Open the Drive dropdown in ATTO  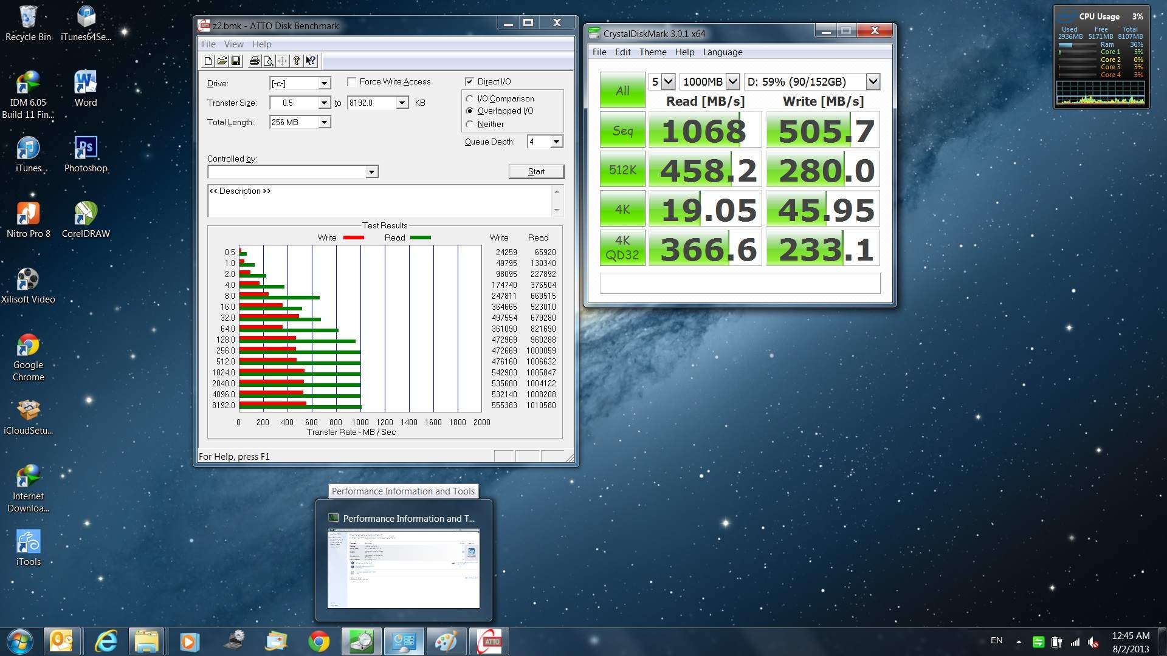(325, 83)
